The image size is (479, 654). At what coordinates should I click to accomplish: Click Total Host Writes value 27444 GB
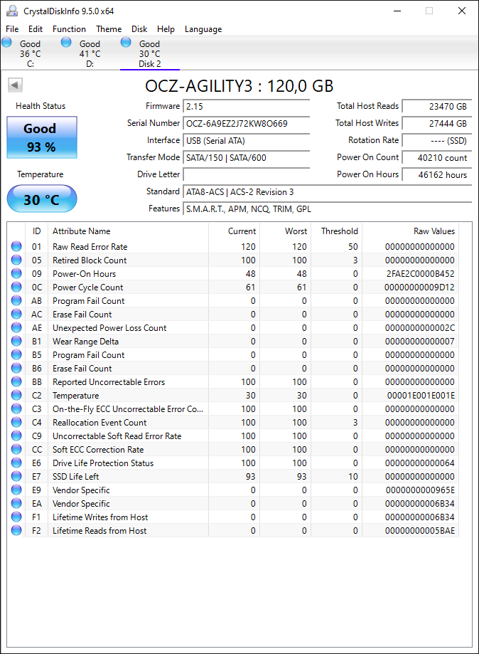[437, 123]
